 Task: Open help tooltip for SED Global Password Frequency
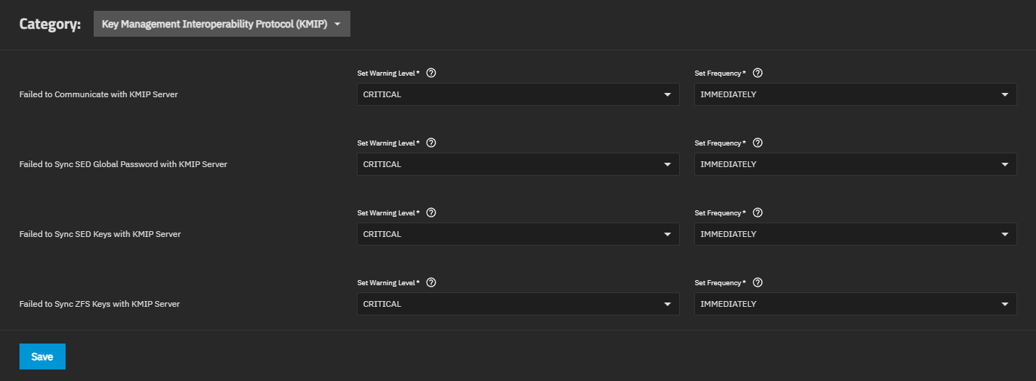pyautogui.click(x=757, y=143)
